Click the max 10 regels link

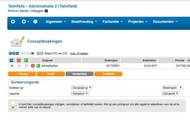point(79,53)
